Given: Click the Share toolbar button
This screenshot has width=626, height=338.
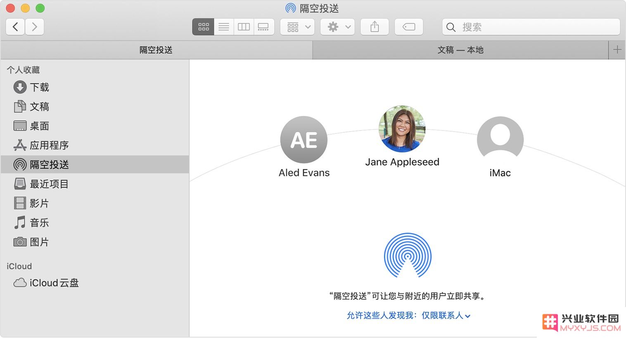Looking at the screenshot, I should 375,27.
